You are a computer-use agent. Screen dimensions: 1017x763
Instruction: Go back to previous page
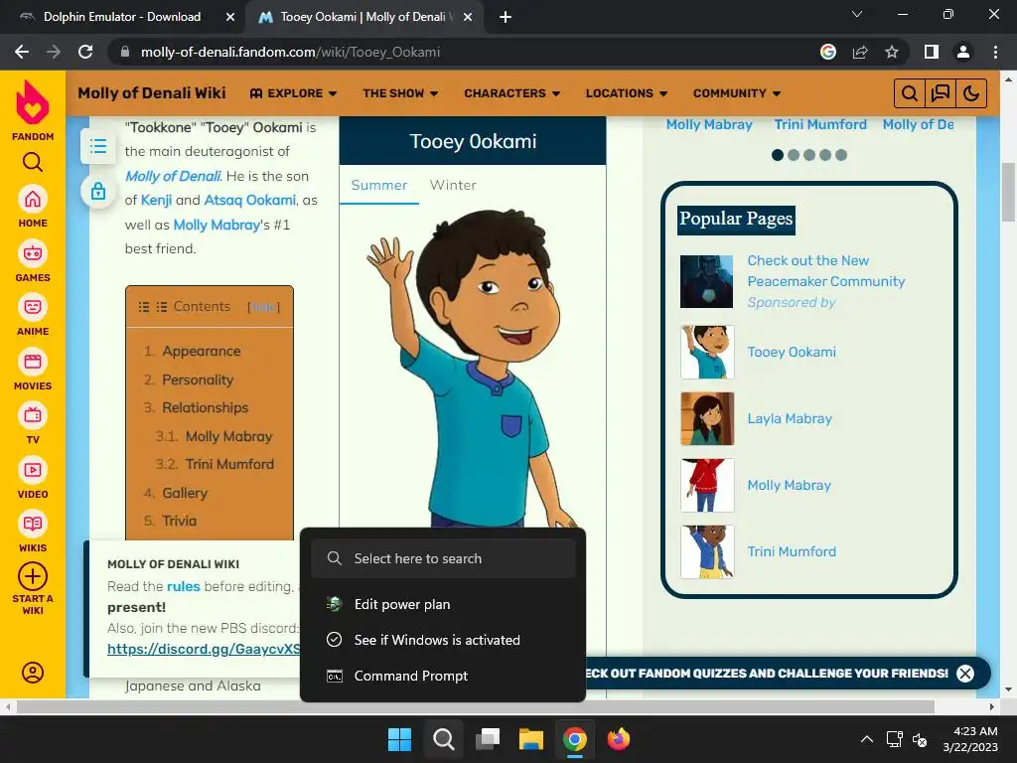[x=22, y=52]
